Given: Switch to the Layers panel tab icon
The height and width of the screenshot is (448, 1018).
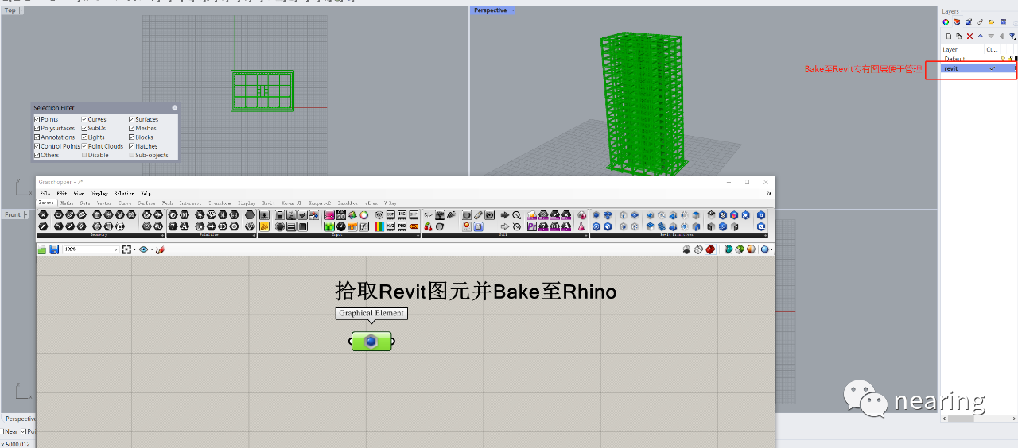Looking at the screenshot, I should point(957,21).
